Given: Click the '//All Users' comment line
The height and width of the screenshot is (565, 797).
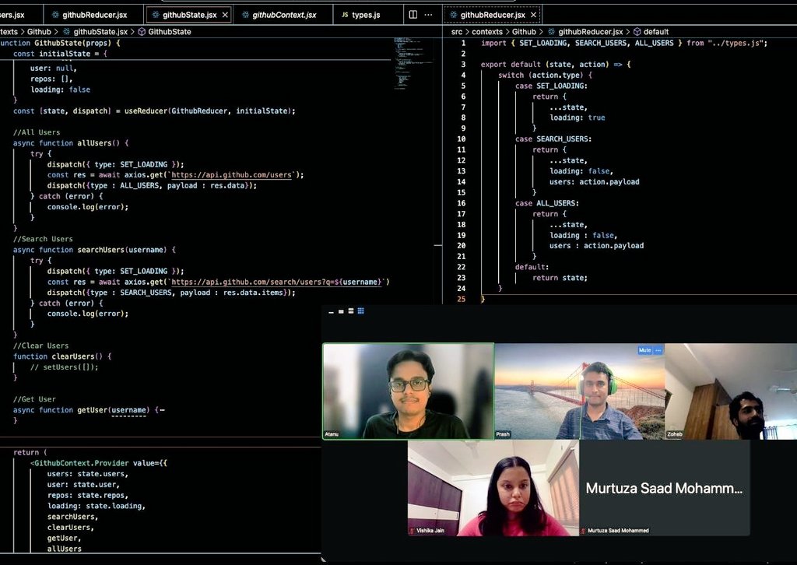Looking at the screenshot, I should pyautogui.click(x=37, y=132).
